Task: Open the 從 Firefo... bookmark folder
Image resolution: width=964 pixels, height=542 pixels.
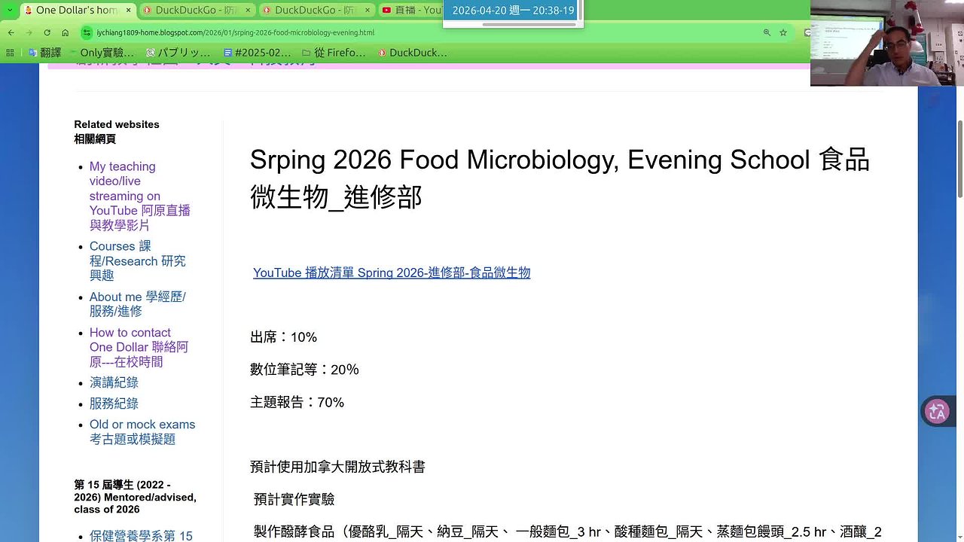Action: tap(333, 53)
